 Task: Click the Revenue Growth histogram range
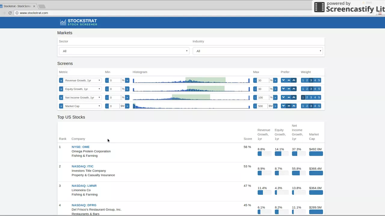(205, 80)
